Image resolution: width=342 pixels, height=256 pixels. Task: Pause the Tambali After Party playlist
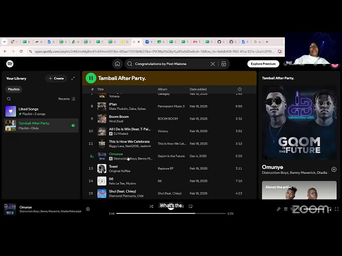91,78
